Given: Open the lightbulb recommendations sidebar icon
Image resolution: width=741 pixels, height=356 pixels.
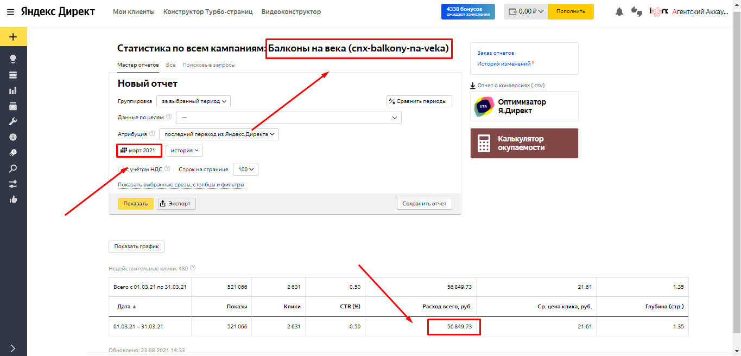Looking at the screenshot, I should (x=13, y=59).
